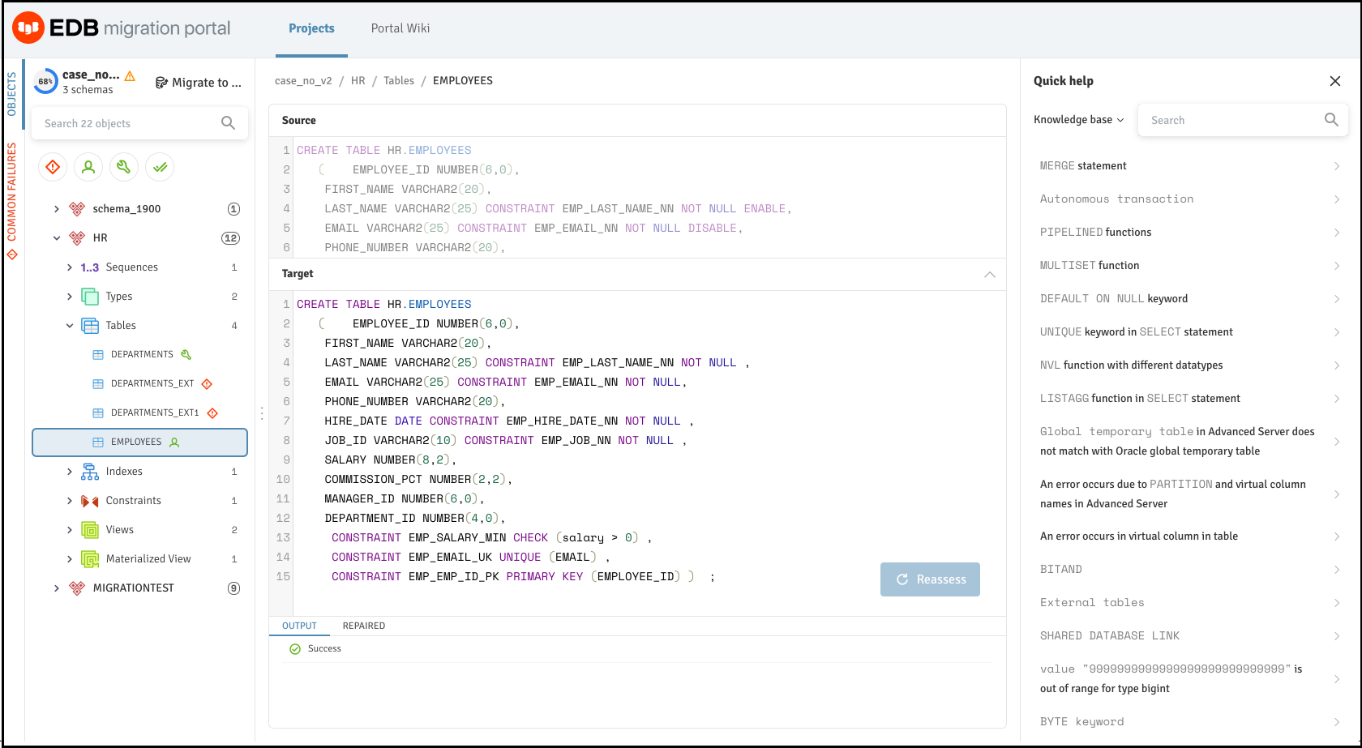This screenshot has height=748, width=1362.
Task: Click the panel resize handle dots
Action: [262, 413]
